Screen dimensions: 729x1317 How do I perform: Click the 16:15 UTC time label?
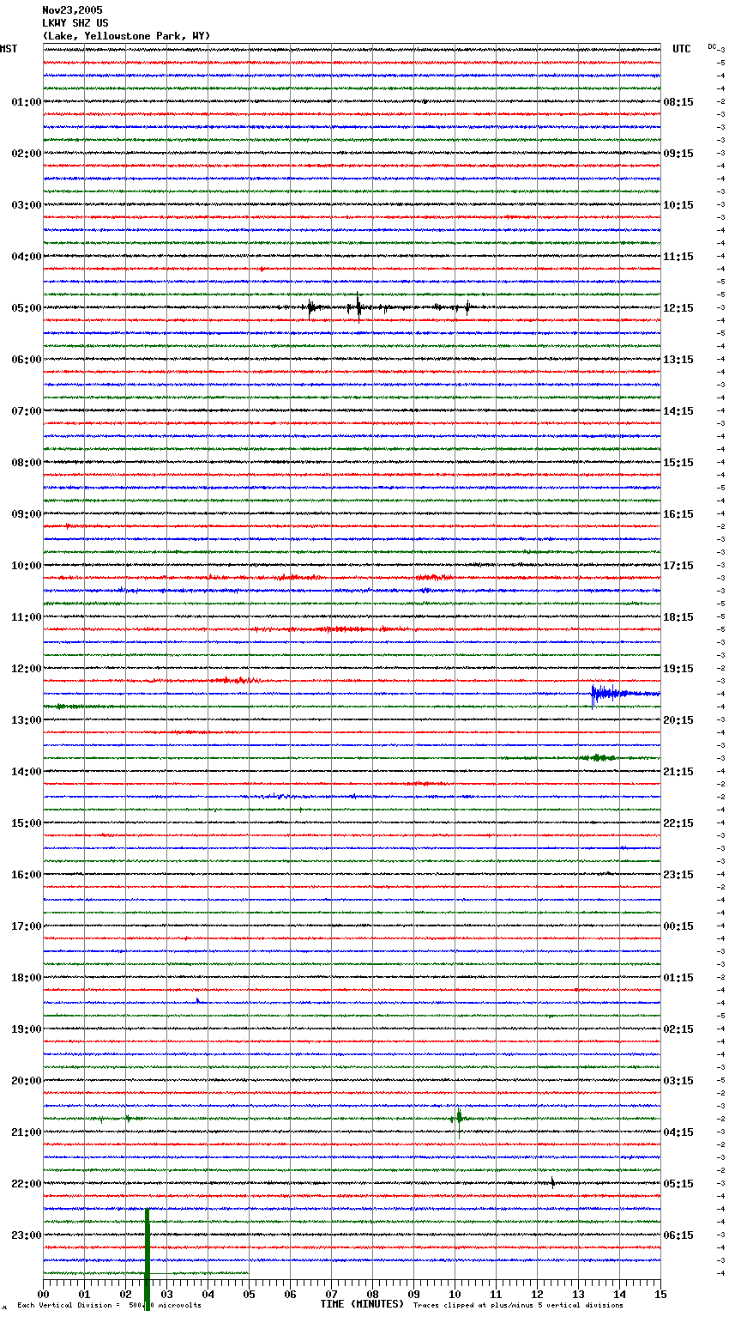point(678,514)
